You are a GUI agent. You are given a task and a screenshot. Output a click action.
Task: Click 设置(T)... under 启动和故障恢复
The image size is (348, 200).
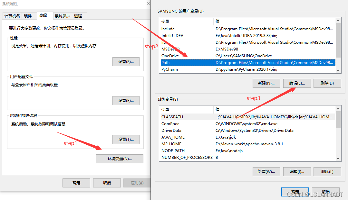[126, 140]
